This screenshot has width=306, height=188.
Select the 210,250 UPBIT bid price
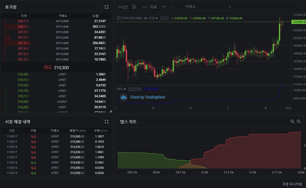[23, 85]
